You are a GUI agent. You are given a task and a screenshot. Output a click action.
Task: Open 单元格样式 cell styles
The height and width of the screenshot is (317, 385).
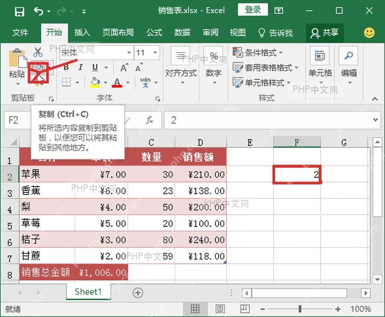[262, 83]
